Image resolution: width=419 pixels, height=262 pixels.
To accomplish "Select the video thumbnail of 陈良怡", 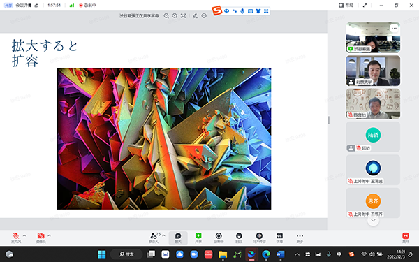I will pos(373,103).
